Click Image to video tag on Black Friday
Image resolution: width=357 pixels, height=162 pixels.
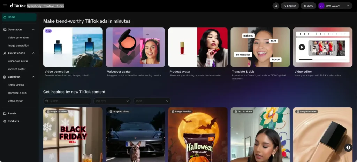pyautogui.click(x=56, y=111)
